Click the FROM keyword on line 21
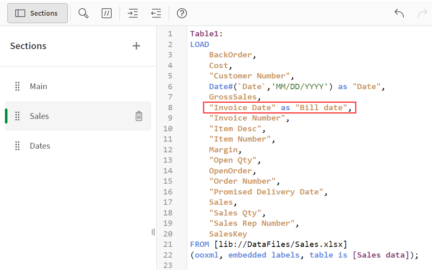432x270 pixels. click(x=200, y=244)
